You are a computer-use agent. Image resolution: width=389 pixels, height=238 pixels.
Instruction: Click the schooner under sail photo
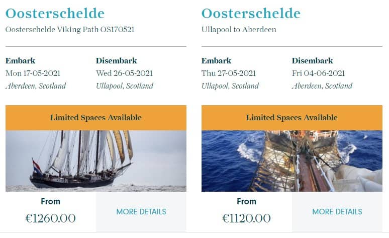tap(95, 161)
